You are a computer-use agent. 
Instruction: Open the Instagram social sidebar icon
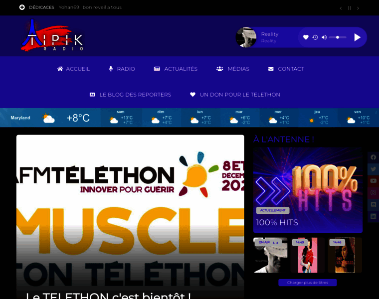373,192
